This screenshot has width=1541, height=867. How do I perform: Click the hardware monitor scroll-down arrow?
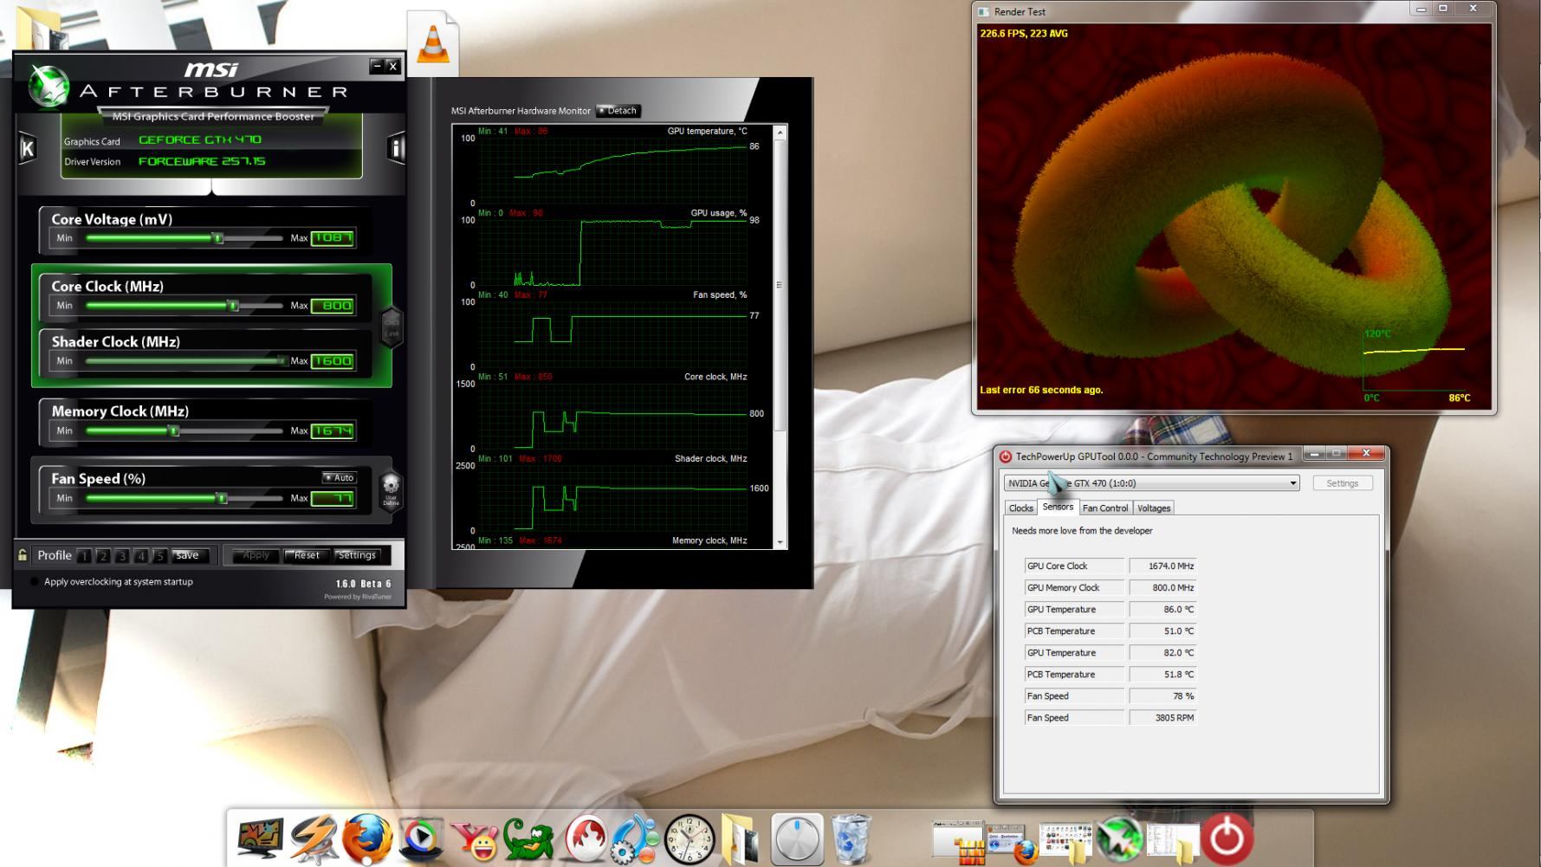pyautogui.click(x=780, y=542)
